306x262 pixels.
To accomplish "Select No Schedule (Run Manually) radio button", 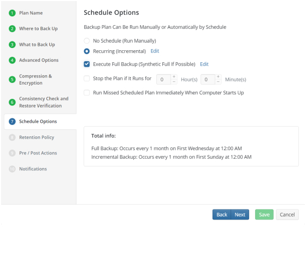I will [87, 41].
